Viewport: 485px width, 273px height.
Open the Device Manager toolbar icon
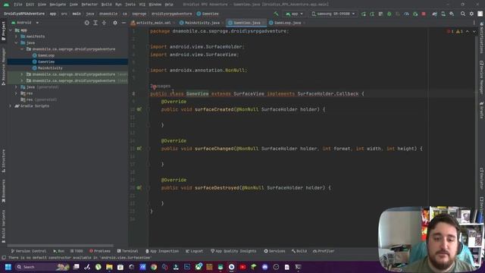[x=443, y=14]
